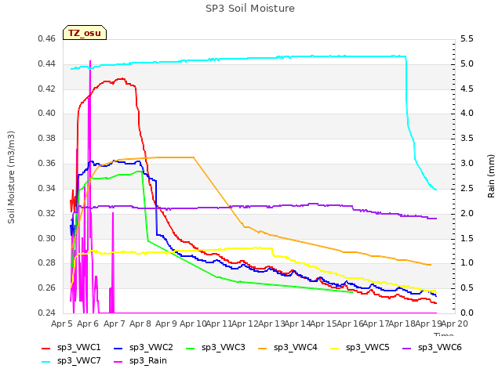
Task: Click the sp3_VWC1 legend label
Action: 79,347
